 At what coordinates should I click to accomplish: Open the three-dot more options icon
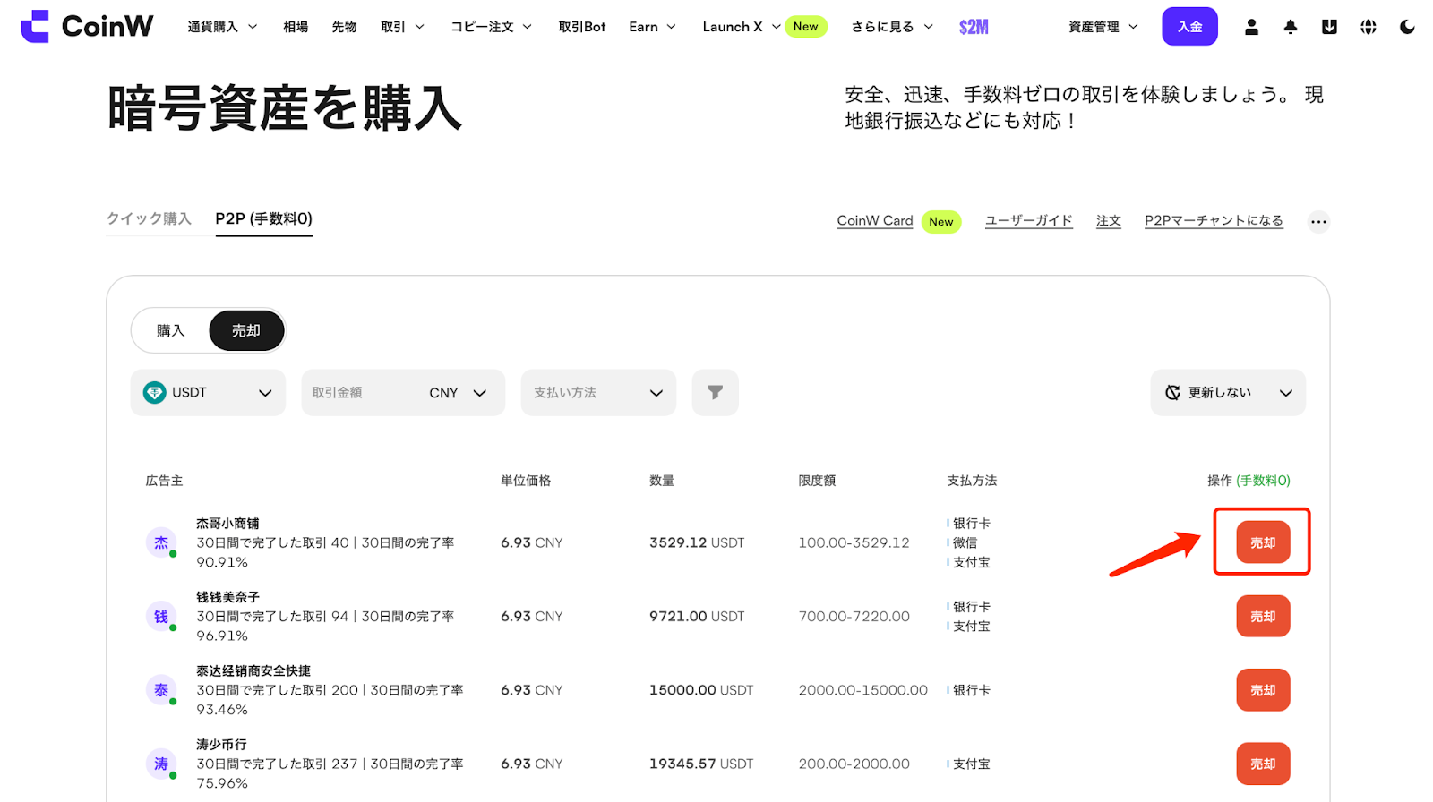coord(1318,222)
